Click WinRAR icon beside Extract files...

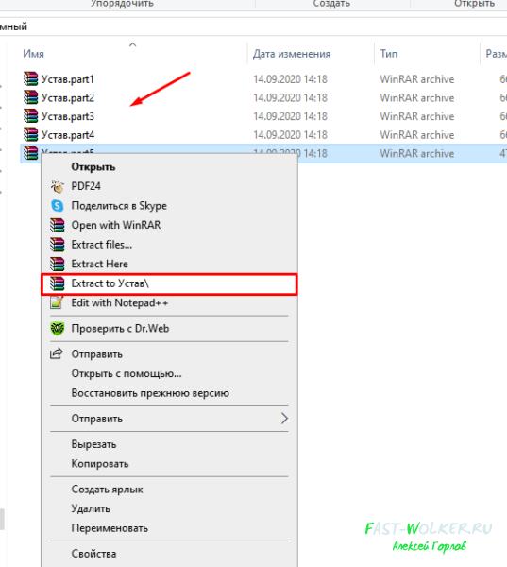(57, 245)
